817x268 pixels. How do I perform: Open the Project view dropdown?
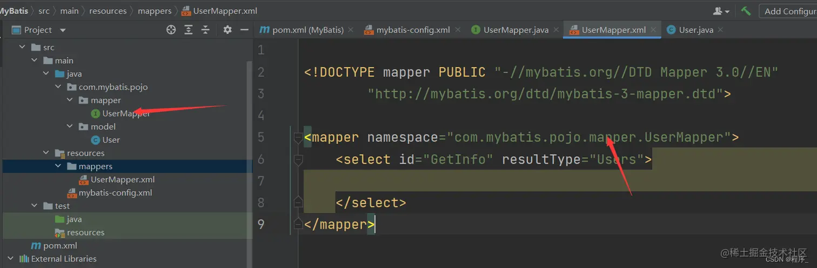click(63, 30)
